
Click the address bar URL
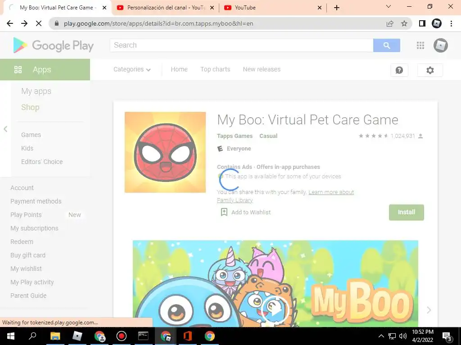[x=158, y=23]
